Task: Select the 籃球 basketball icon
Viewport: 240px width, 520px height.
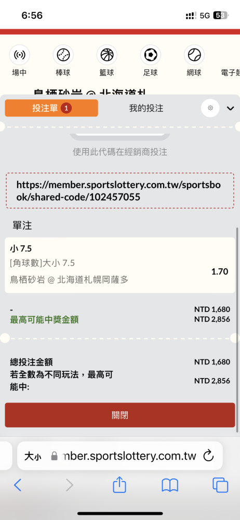Action: pos(106,55)
